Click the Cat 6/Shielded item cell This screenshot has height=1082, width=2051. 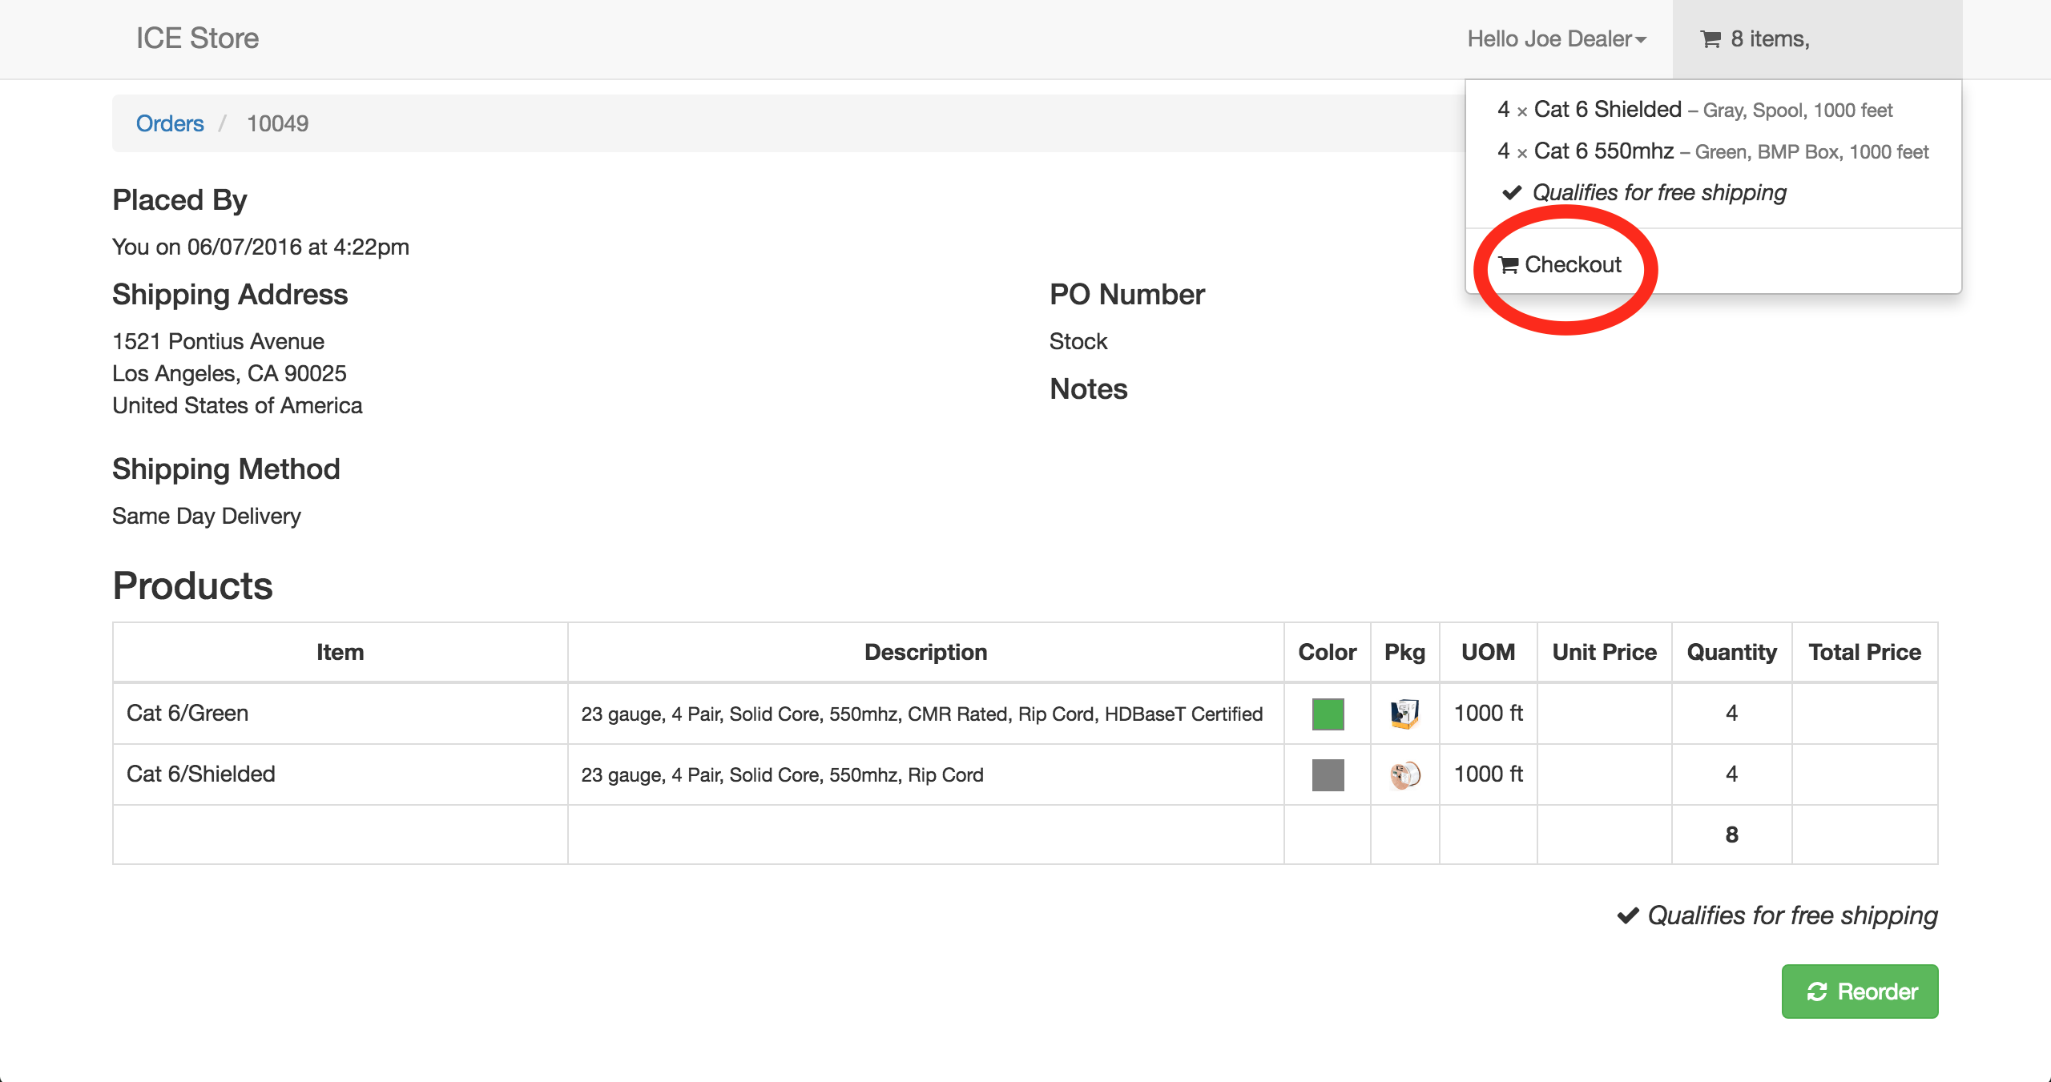201,774
